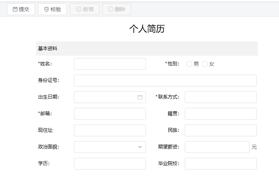Click the 删除 delete button
The width and height of the screenshot is (279, 181).
[x=116, y=9]
